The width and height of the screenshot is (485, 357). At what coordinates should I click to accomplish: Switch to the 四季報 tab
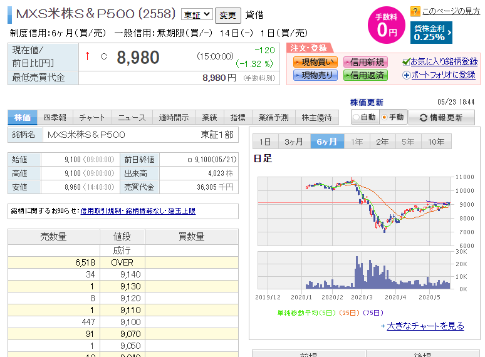click(55, 118)
